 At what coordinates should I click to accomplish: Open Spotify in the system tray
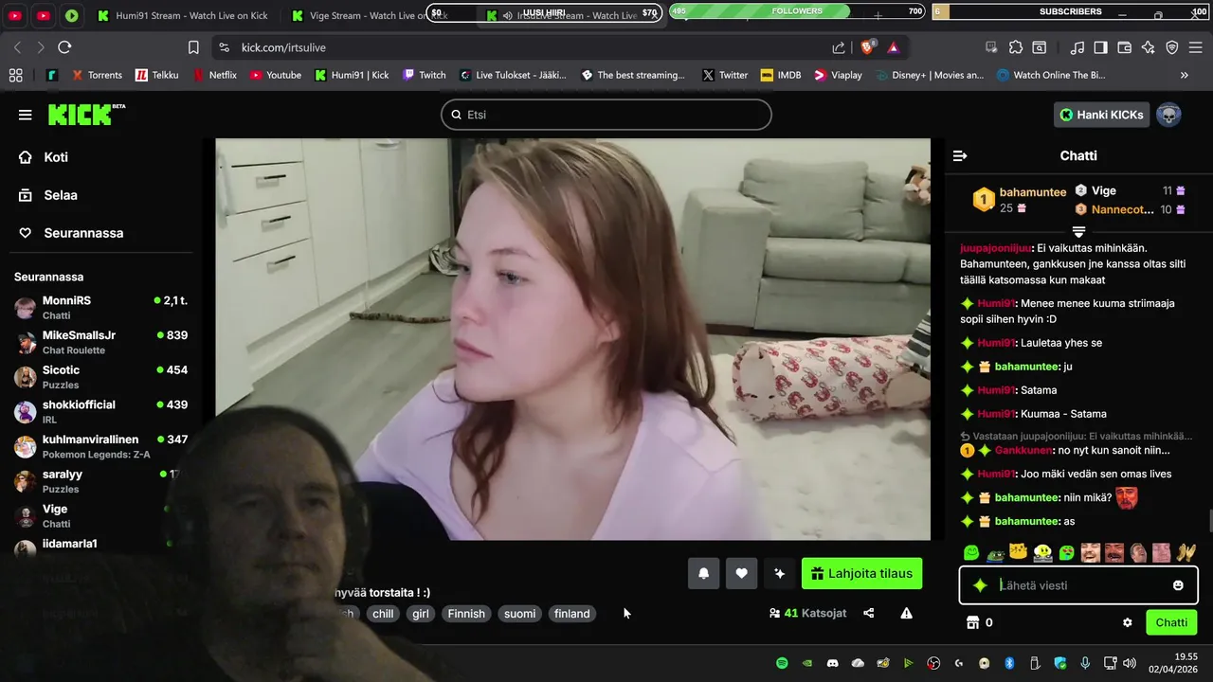click(x=782, y=663)
